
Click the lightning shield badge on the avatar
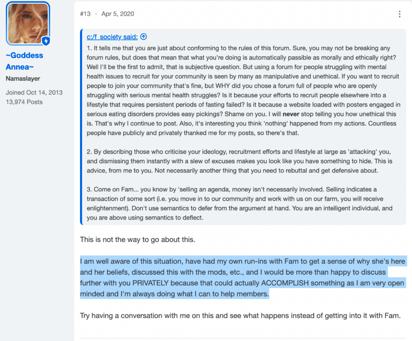[x=46, y=41]
